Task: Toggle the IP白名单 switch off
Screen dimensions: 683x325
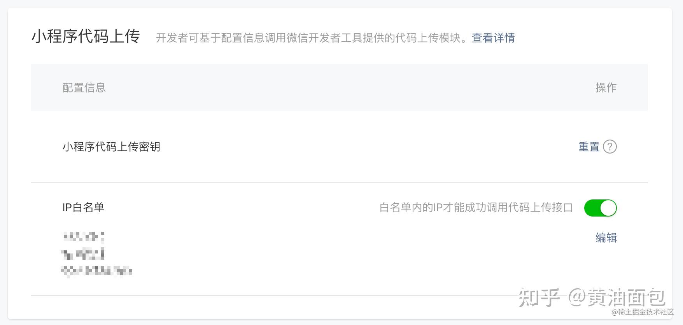Action: pyautogui.click(x=600, y=208)
